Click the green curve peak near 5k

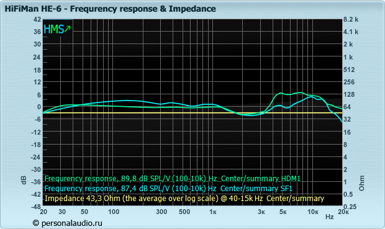pyautogui.click(x=281, y=93)
